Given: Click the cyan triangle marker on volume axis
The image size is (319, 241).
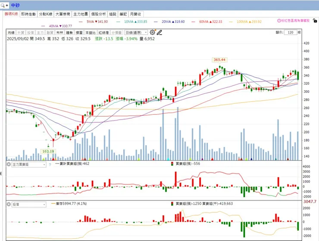Looking at the screenshot, I should (x=168, y=159).
